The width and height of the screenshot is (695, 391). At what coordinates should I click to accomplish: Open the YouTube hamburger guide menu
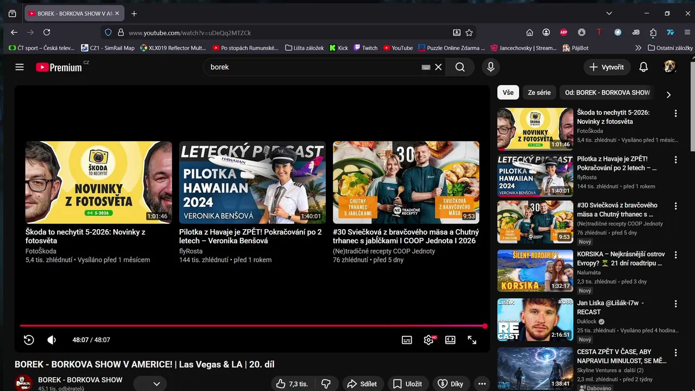point(20,67)
